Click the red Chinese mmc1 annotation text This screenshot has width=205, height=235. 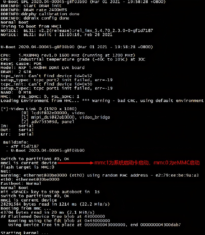tap(147, 163)
